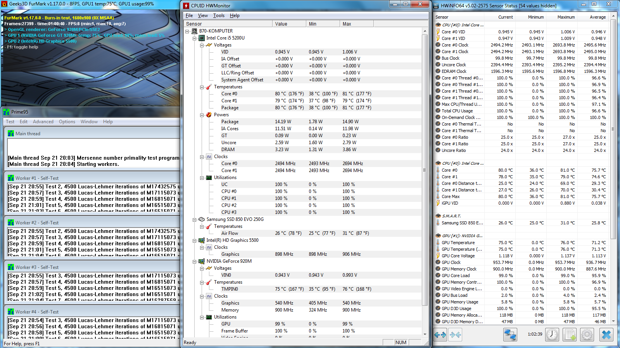Image resolution: width=620 pixels, height=348 pixels.
Task: Click HWiNFO collapse-columns arrows button
Action: coord(456,334)
